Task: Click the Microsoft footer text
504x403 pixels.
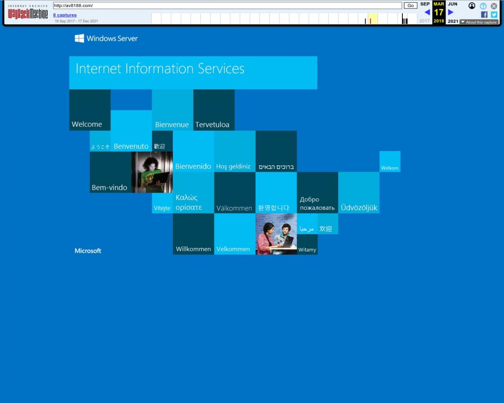Action: 88,251
